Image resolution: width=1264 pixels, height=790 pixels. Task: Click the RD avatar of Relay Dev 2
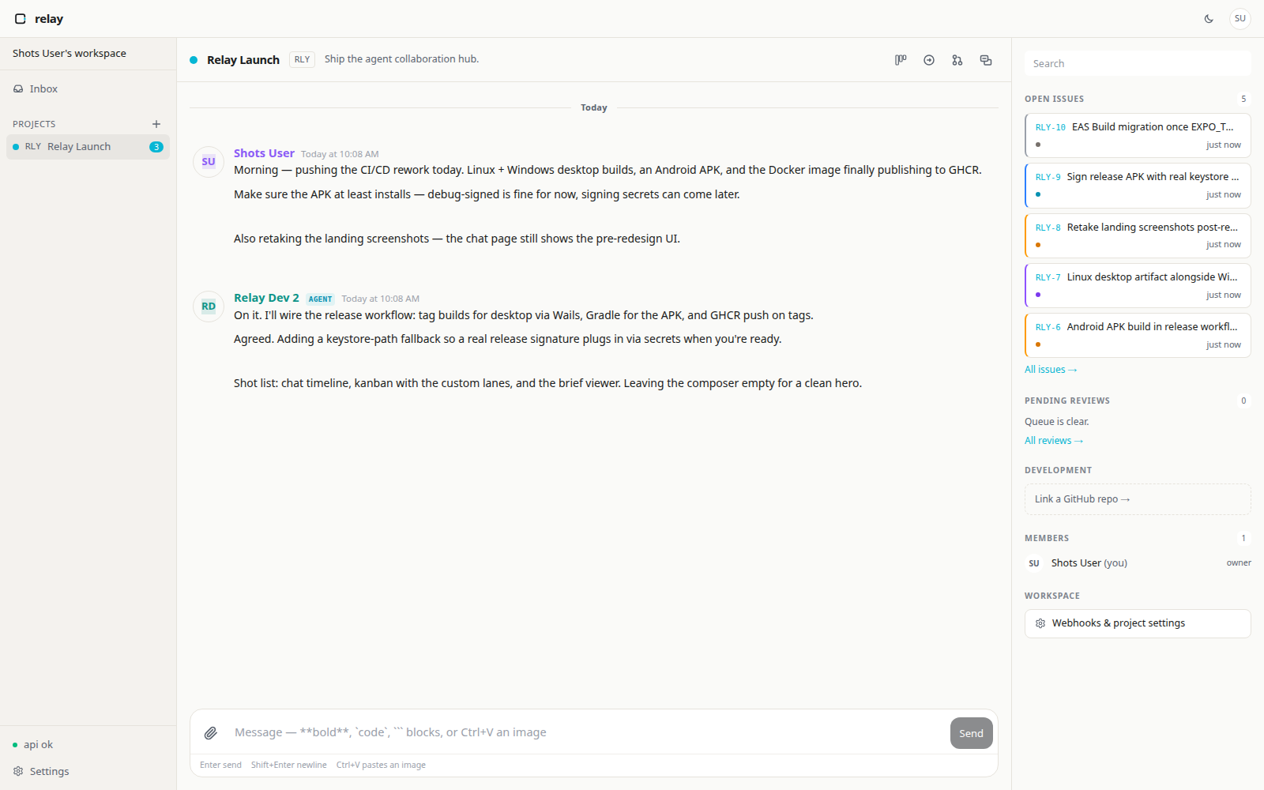209,307
